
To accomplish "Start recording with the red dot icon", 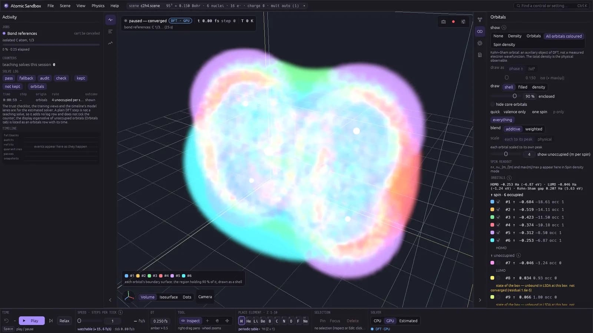I will click(453, 22).
